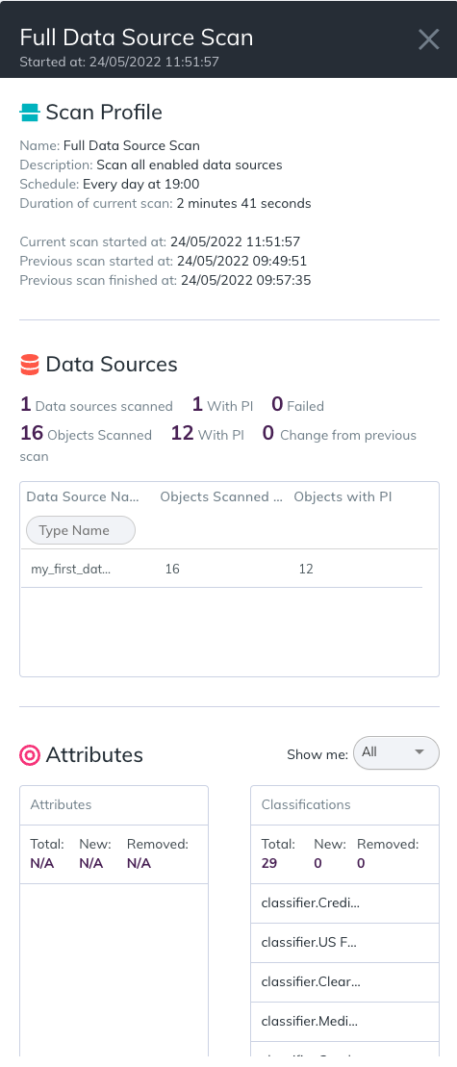Click the Full Data Source Scan title
457x1067 pixels.
tap(136, 37)
